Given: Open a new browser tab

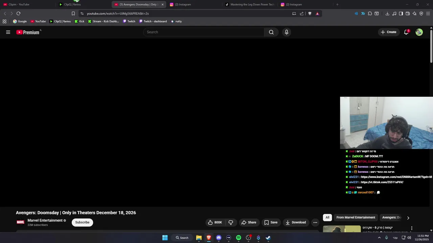Looking at the screenshot, I should point(337,4).
